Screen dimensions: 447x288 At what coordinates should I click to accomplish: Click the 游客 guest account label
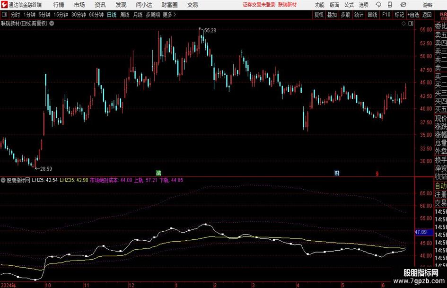click(428, 5)
